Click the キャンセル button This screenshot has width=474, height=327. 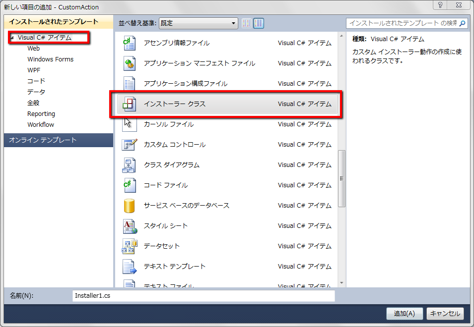(445, 314)
